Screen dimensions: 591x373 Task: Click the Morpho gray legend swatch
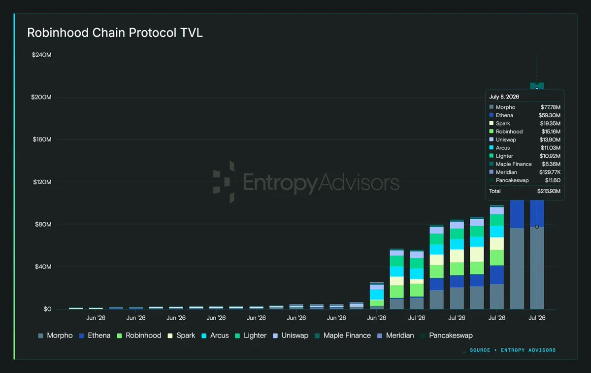[x=41, y=336]
